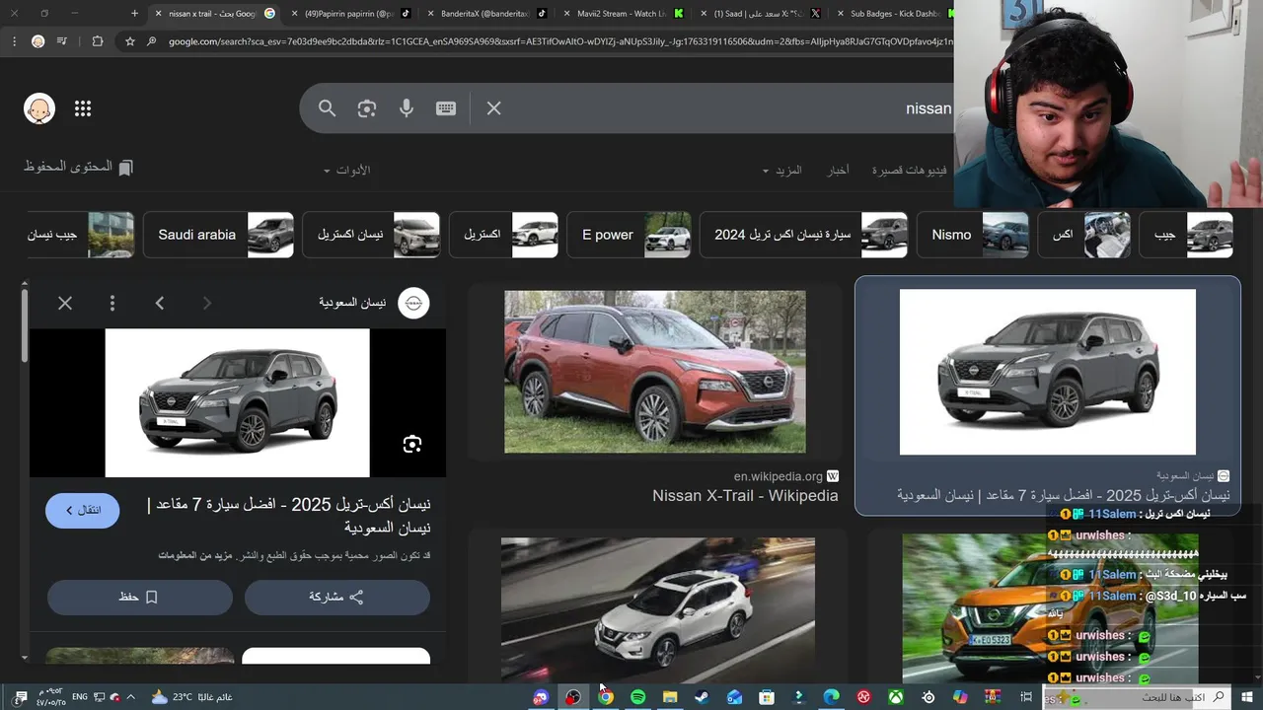Filter by the نيسان اكستريل chip

(x=371, y=235)
